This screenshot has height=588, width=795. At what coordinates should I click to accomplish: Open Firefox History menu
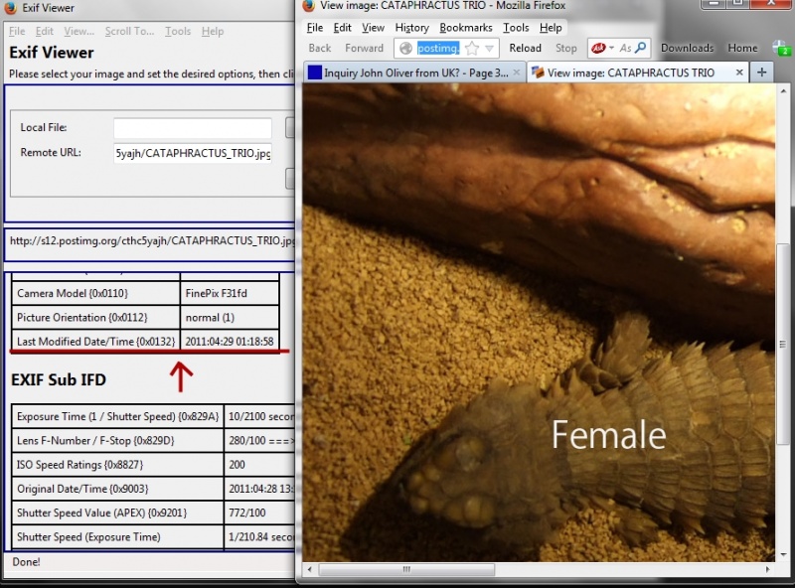[411, 28]
